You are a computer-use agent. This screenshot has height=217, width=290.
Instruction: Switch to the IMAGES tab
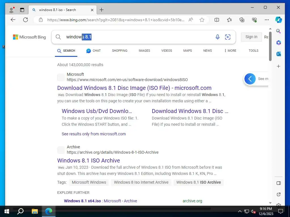point(144,51)
